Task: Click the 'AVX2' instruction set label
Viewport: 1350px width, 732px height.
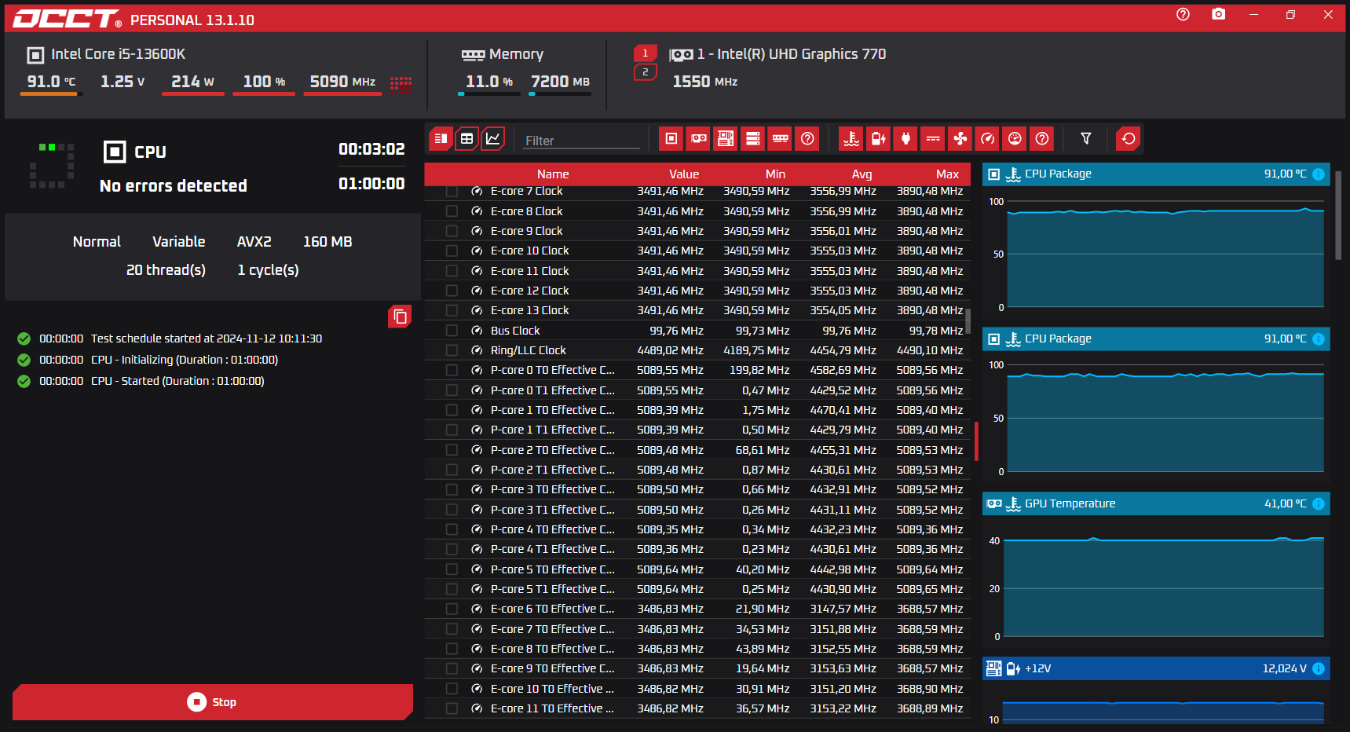Action: pyautogui.click(x=254, y=242)
